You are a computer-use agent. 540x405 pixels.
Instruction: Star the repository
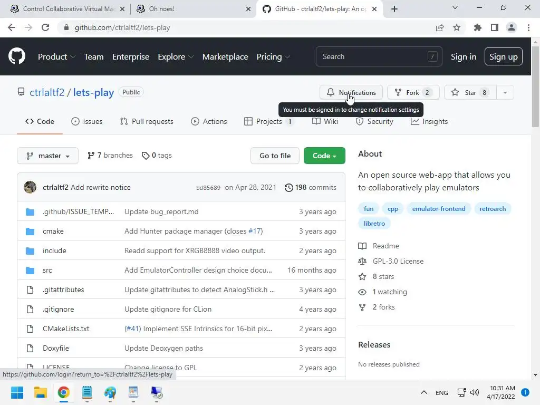pyautogui.click(x=470, y=92)
